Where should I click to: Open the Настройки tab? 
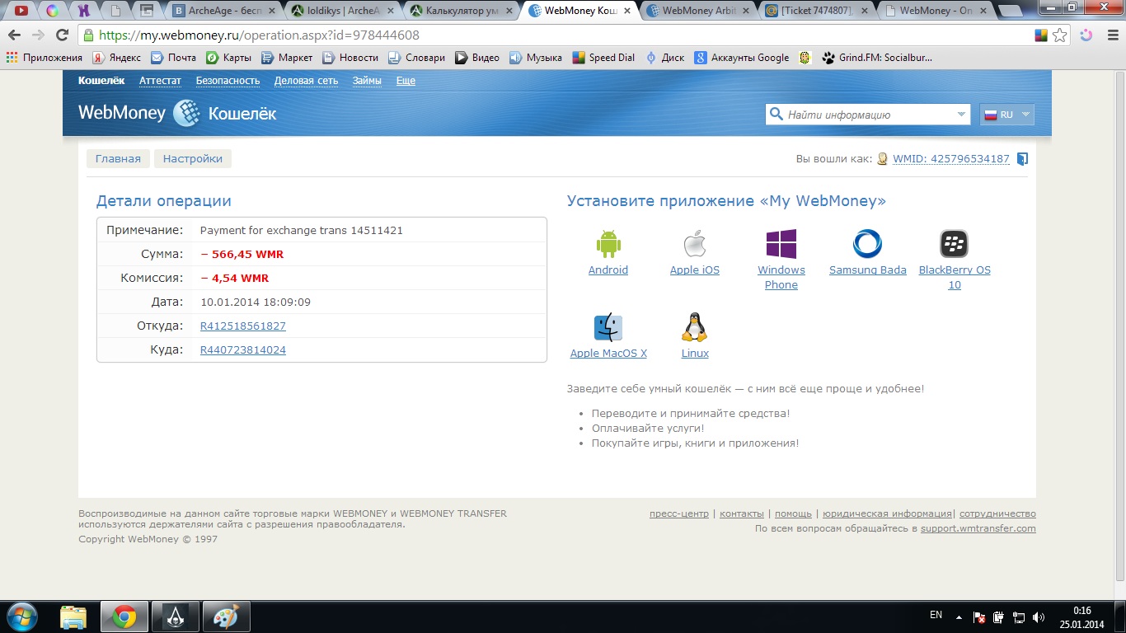(193, 159)
